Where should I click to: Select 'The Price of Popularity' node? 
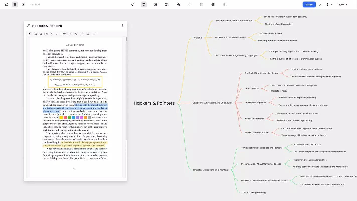pos(256,103)
